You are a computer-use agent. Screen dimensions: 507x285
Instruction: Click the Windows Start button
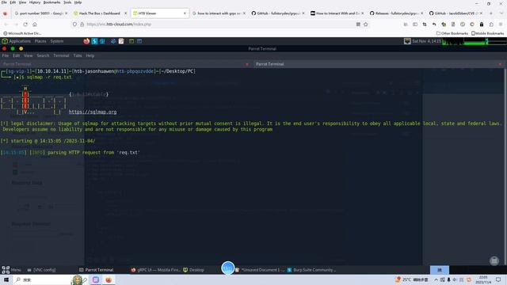[6, 279]
